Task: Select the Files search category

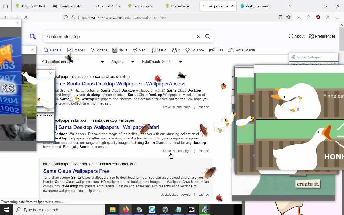Action: click(216, 50)
